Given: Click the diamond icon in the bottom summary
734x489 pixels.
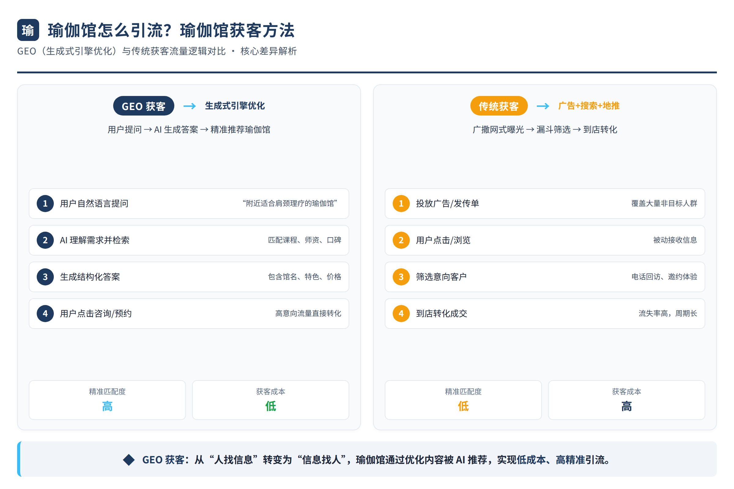Looking at the screenshot, I should (128, 460).
